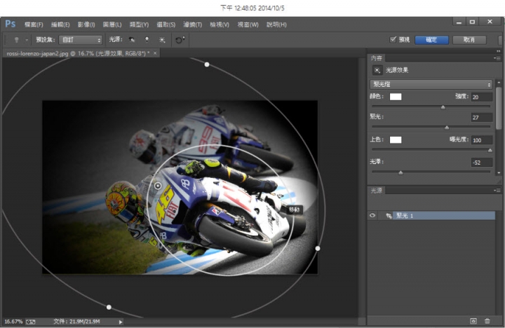Image resolution: width=505 pixels, height=328 pixels.
Task: Open the 預設集 preset dropdown
Action: coord(81,40)
